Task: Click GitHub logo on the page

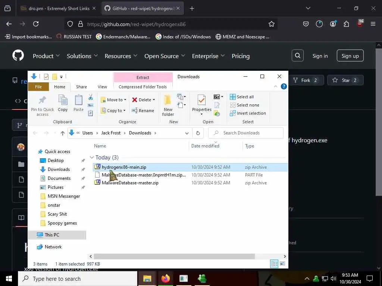Action: [x=18, y=56]
